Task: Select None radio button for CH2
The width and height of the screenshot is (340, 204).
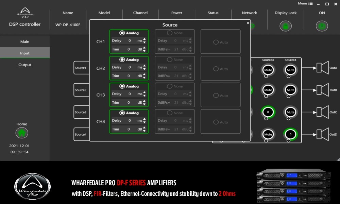Action: [x=170, y=60]
